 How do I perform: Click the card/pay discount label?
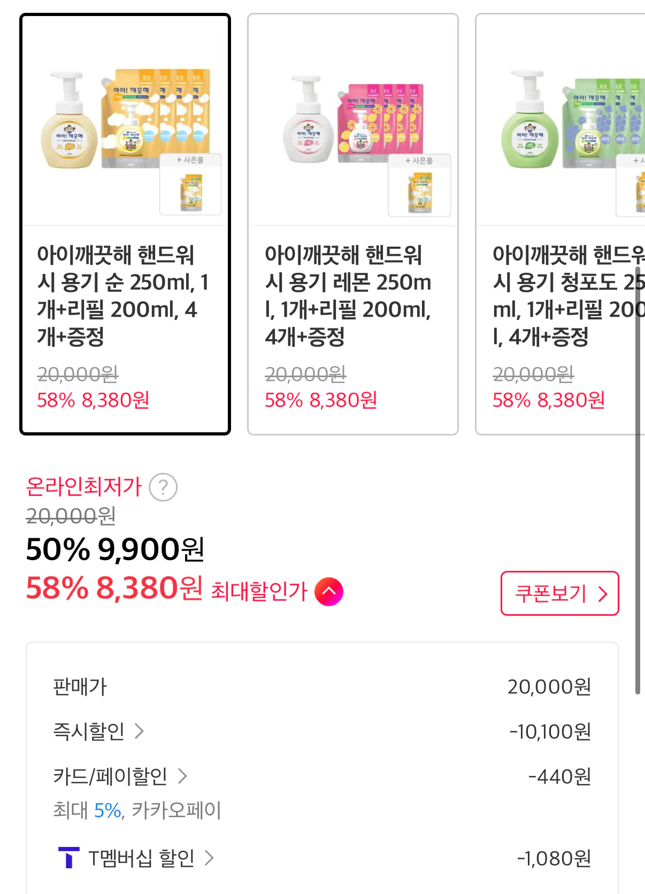pyautogui.click(x=110, y=776)
